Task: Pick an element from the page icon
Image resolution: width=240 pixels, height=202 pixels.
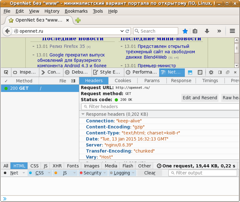Action: [x=6, y=72]
